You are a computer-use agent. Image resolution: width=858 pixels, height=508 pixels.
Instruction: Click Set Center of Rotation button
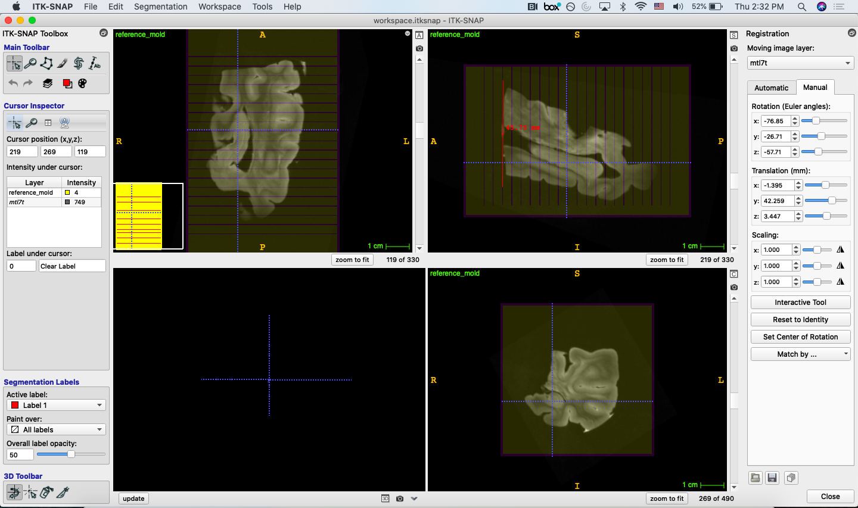click(x=800, y=336)
